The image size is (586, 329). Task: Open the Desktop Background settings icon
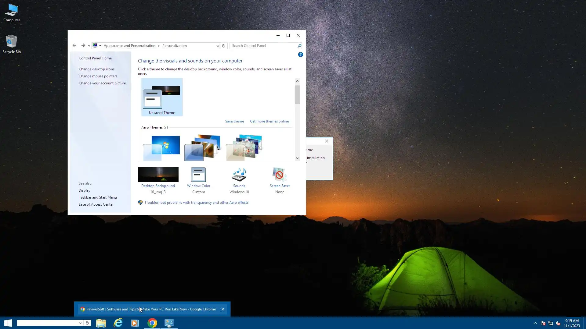pyautogui.click(x=158, y=175)
